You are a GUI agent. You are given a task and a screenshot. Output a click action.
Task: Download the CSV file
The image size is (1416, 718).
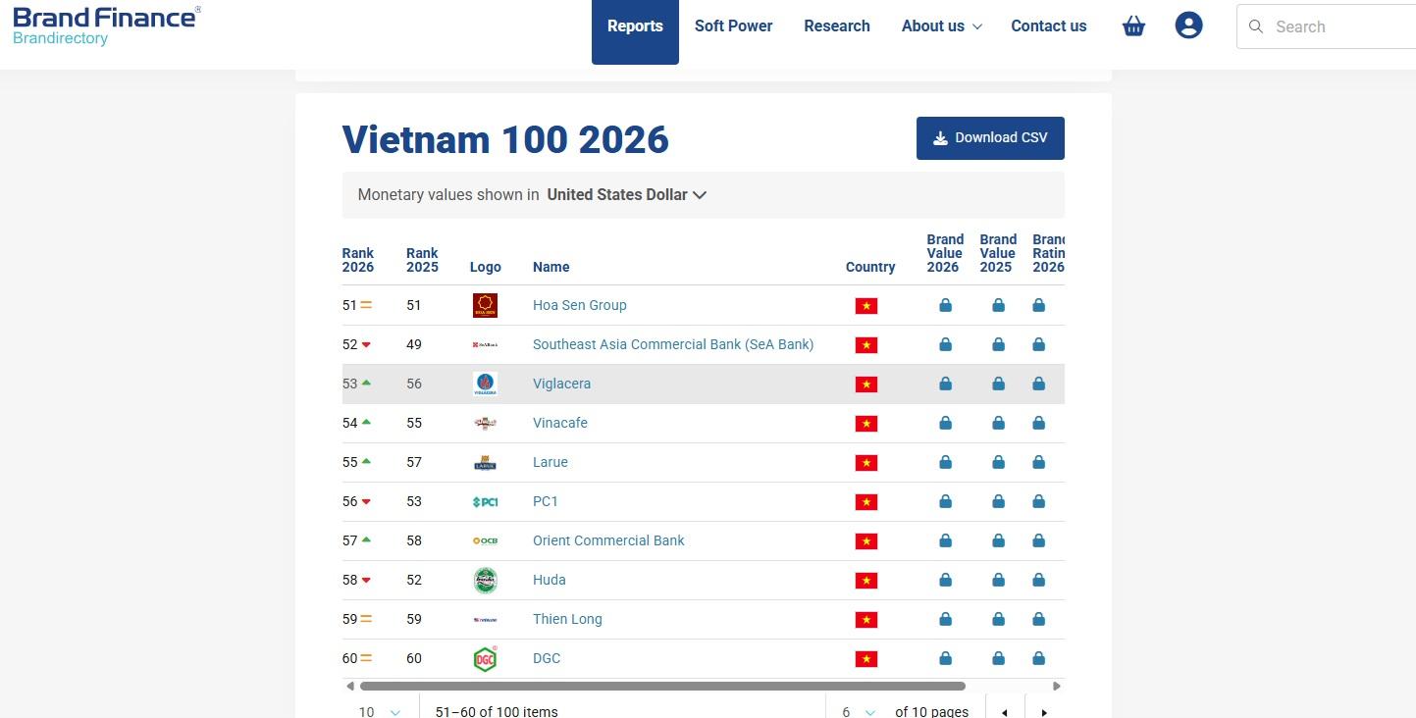[x=990, y=138]
